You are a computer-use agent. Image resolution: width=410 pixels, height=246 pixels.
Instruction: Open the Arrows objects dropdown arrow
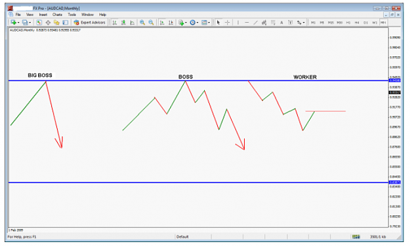(x=304, y=23)
